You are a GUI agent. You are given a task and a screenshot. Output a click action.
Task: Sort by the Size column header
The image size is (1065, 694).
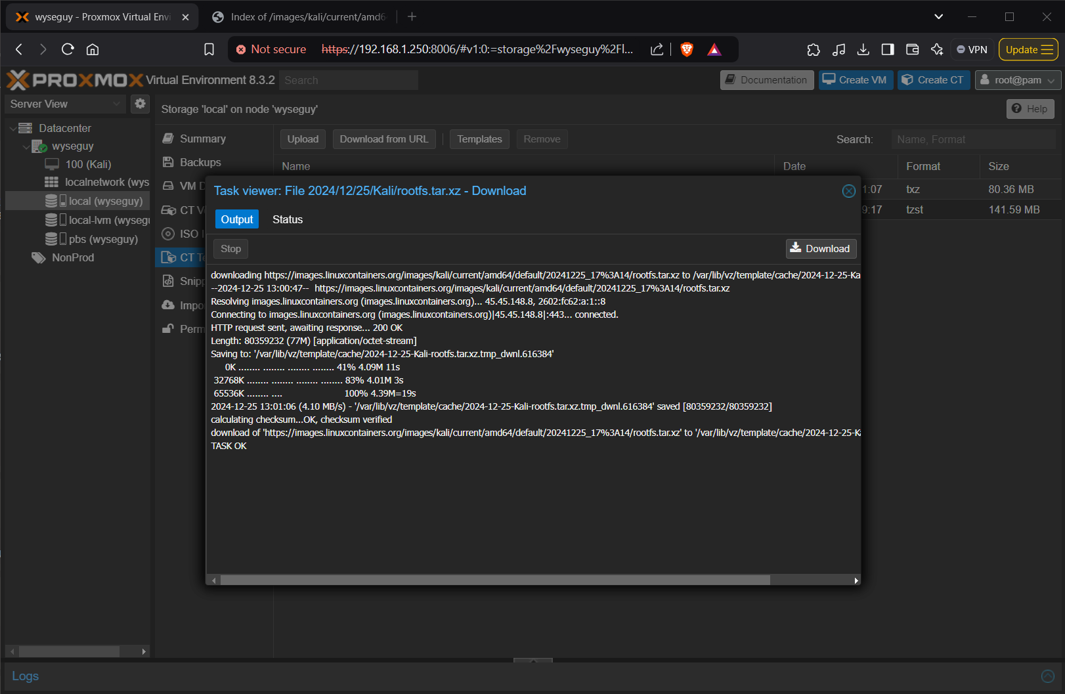[x=1020, y=166]
